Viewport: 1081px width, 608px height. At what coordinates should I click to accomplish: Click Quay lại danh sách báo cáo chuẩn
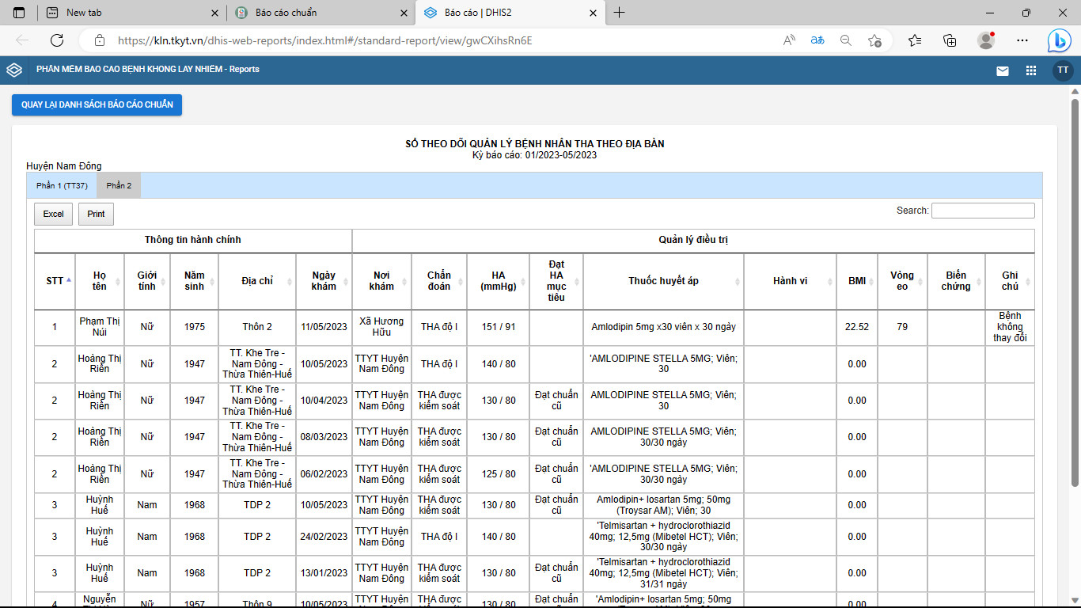(97, 104)
